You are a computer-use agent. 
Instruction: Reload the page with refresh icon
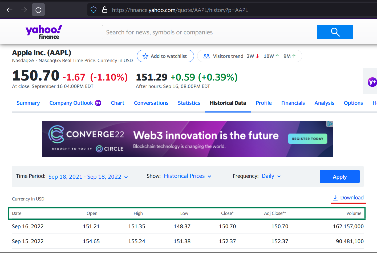tap(38, 10)
